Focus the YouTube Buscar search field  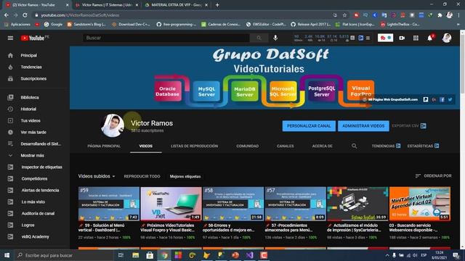[x=166, y=38]
